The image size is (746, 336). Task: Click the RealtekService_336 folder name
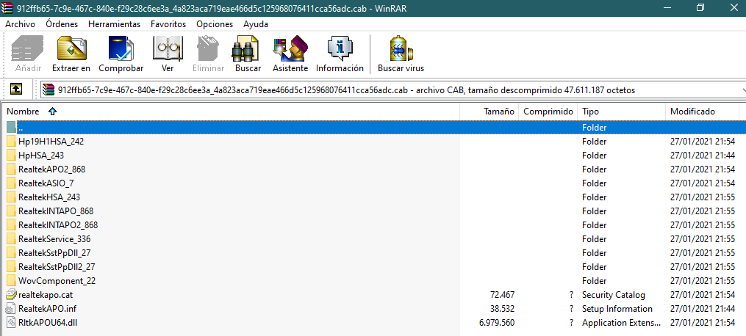[x=54, y=238]
